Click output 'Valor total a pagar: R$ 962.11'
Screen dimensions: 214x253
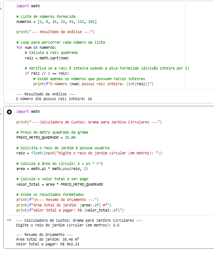pyautogui.click(x=47, y=244)
